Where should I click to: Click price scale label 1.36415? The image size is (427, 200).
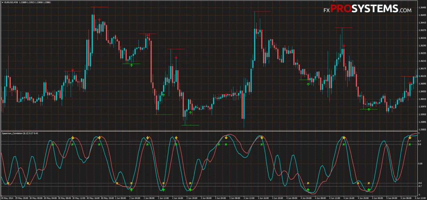[422, 23]
